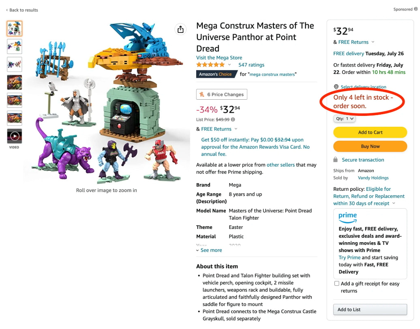Visit the Mega Store link
The width and height of the screenshot is (420, 329).
click(x=219, y=58)
